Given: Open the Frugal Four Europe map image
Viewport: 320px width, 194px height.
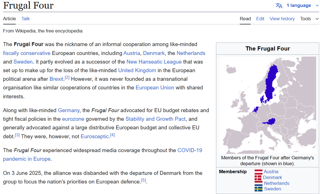Looking at the screenshot, I should pos(267,105).
